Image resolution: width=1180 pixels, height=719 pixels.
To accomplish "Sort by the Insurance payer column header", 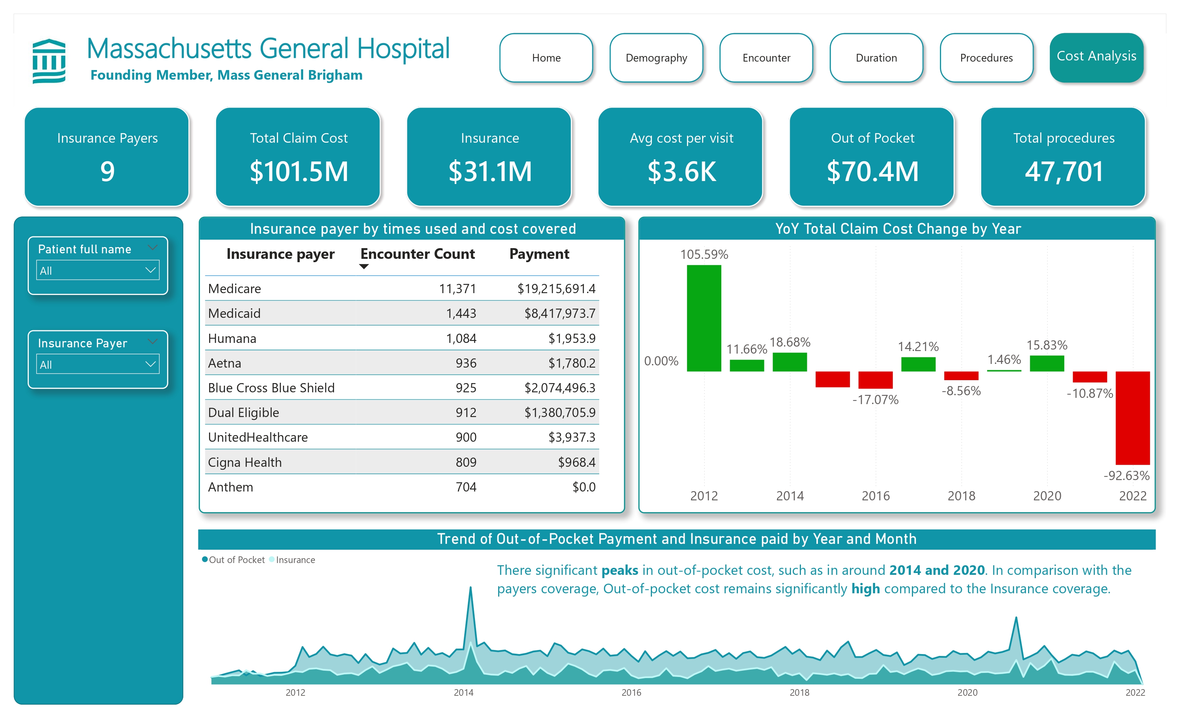I will (281, 254).
